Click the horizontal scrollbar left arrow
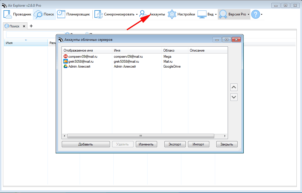This screenshot has width=302, height=193. [64, 136]
